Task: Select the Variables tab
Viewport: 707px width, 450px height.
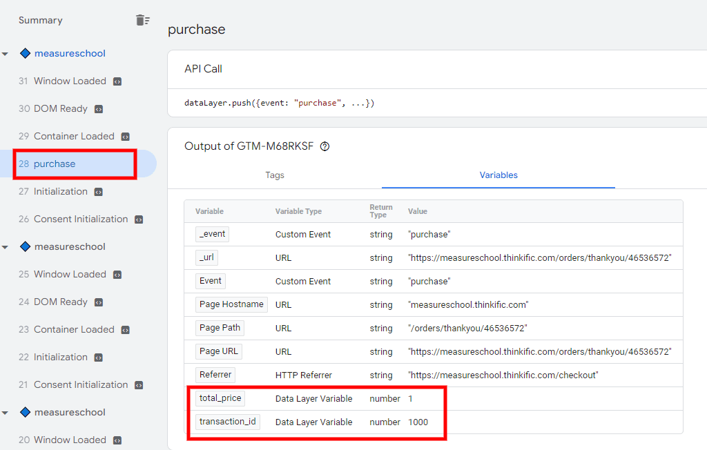Action: pyautogui.click(x=498, y=175)
